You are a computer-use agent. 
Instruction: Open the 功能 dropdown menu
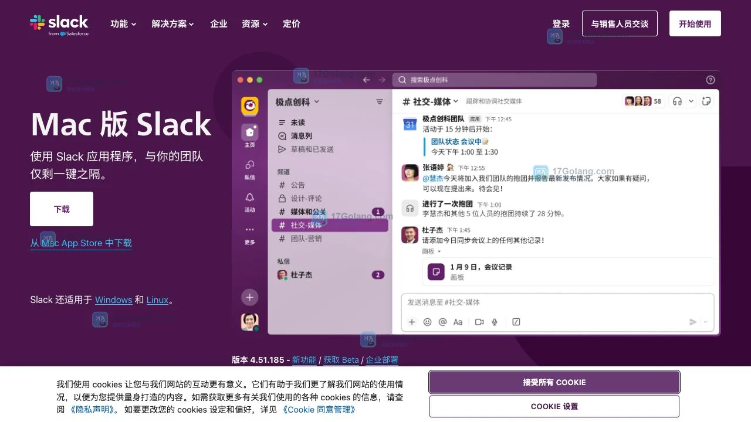[123, 24]
